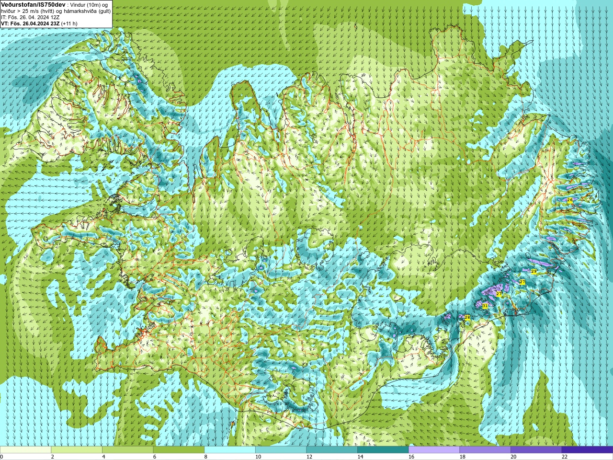Click the lavender 16–18 m/s legend swatch
Screen dimensions: 613x460
click(434, 450)
